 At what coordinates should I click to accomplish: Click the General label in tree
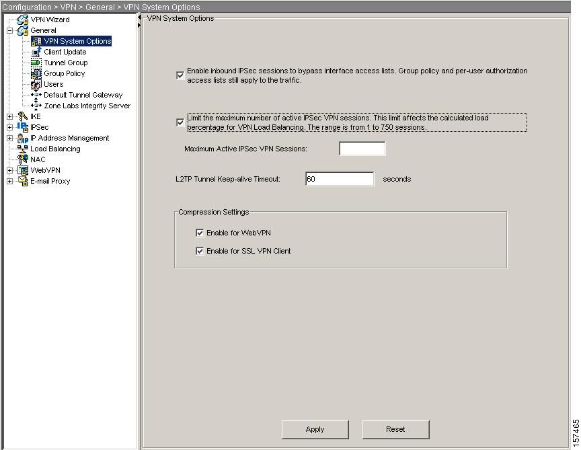point(43,30)
